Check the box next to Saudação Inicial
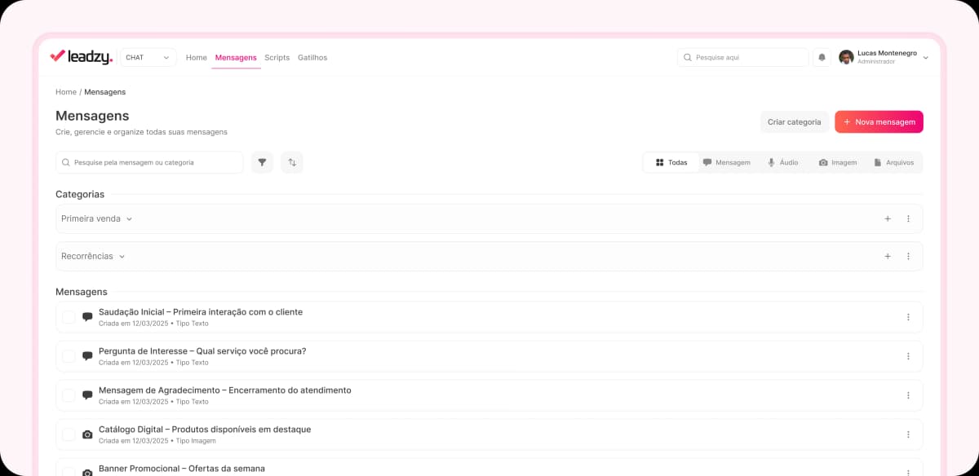Image resolution: width=979 pixels, height=476 pixels. pos(69,317)
